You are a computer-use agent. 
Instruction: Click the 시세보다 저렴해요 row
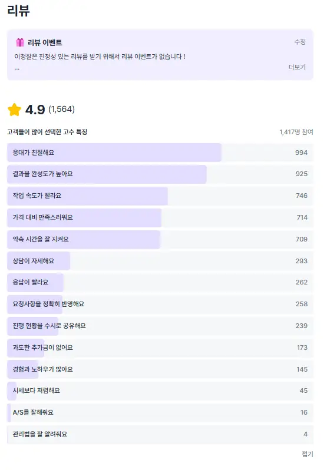click(x=160, y=391)
